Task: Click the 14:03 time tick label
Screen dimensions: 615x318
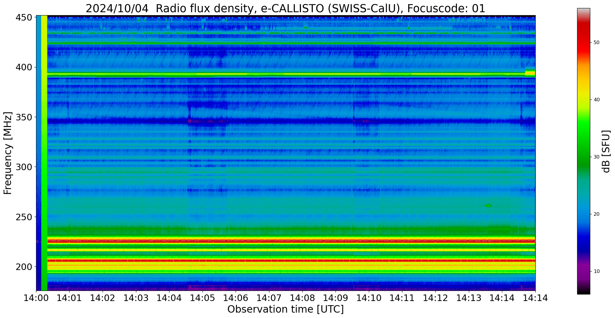Action: [x=136, y=298]
